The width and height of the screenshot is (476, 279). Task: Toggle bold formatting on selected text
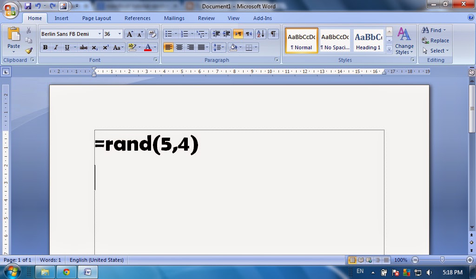coord(45,47)
